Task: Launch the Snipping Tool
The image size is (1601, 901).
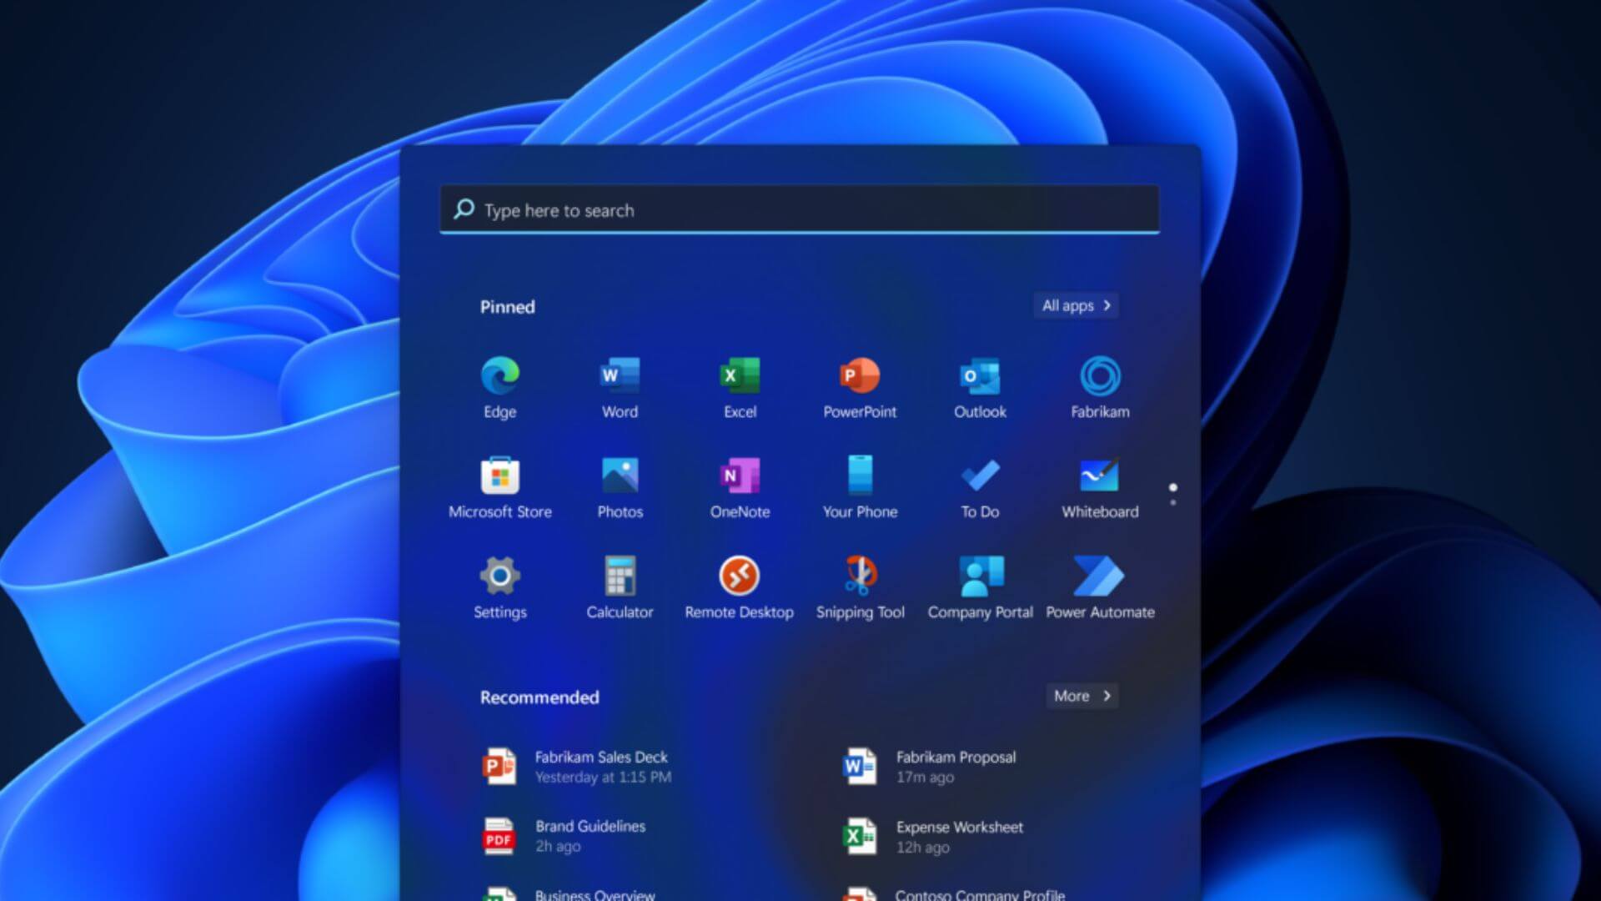Action: pyautogui.click(x=860, y=576)
